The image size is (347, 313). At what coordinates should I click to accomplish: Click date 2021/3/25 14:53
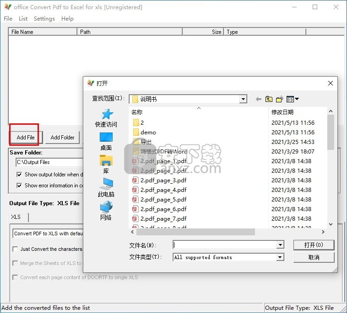pos(293,142)
